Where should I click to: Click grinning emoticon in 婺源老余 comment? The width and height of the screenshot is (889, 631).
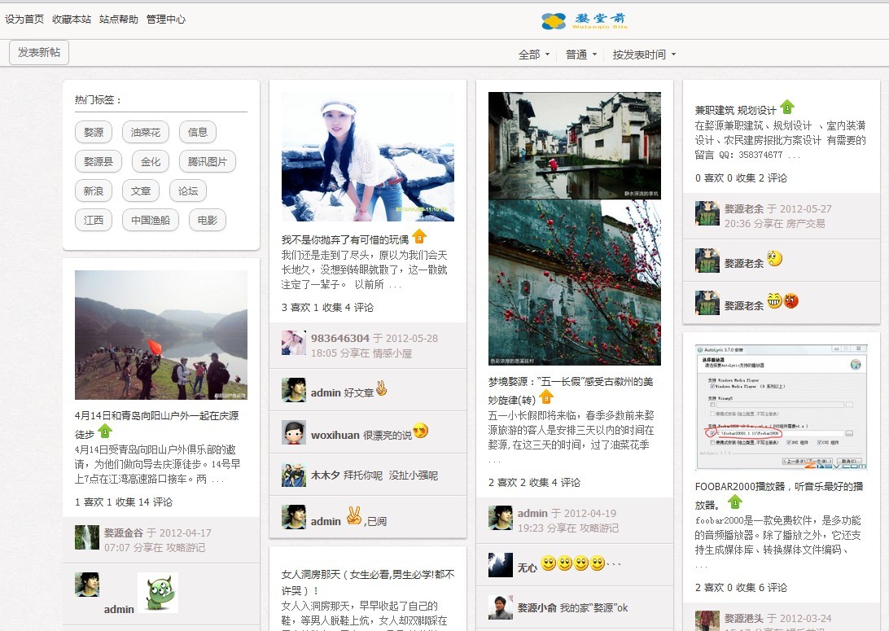tap(774, 300)
